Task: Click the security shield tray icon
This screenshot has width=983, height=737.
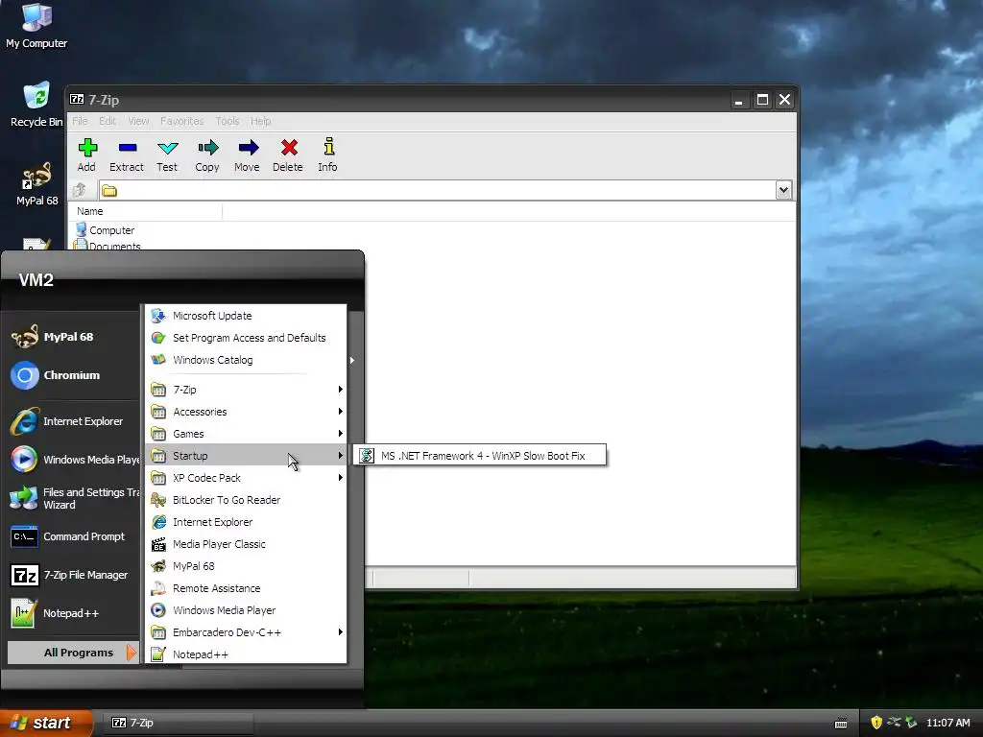Action: pos(876,723)
